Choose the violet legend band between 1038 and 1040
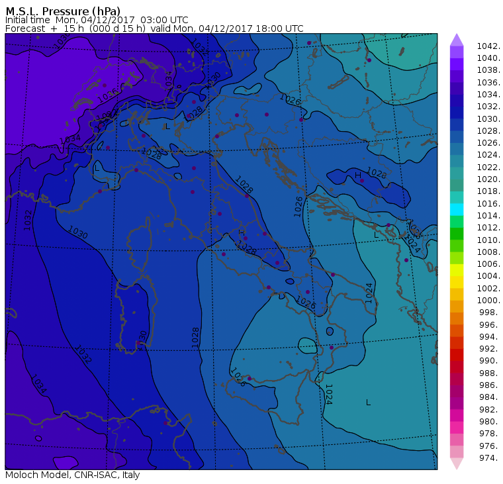This screenshot has height=484, width=503. point(457,64)
